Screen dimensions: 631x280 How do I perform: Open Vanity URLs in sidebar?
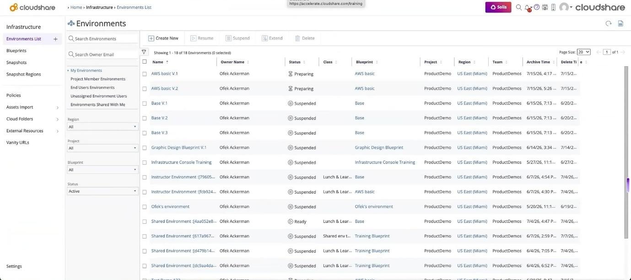[x=18, y=143]
